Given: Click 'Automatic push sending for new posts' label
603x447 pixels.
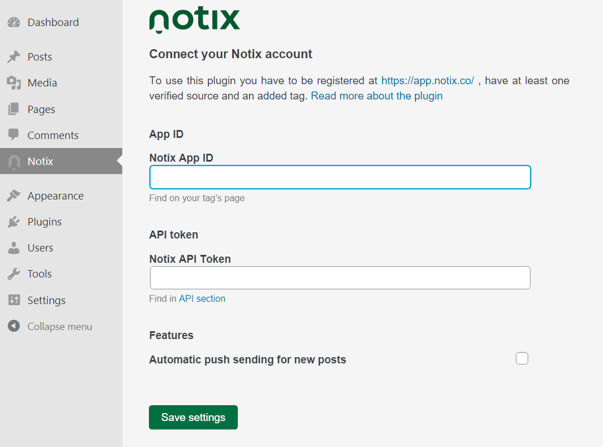Looking at the screenshot, I should pos(247,359).
